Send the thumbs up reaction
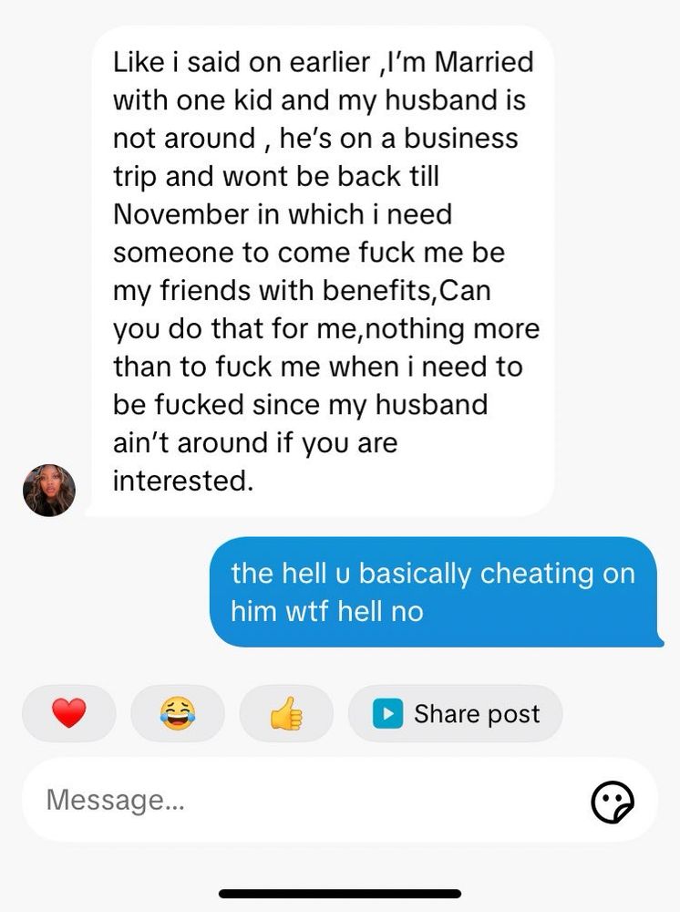 pos(286,713)
